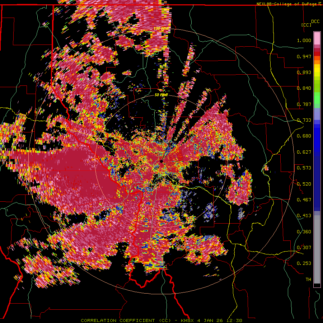The image size is (323, 323).
Task: Select the 0.467 scale value
Action: (304, 200)
